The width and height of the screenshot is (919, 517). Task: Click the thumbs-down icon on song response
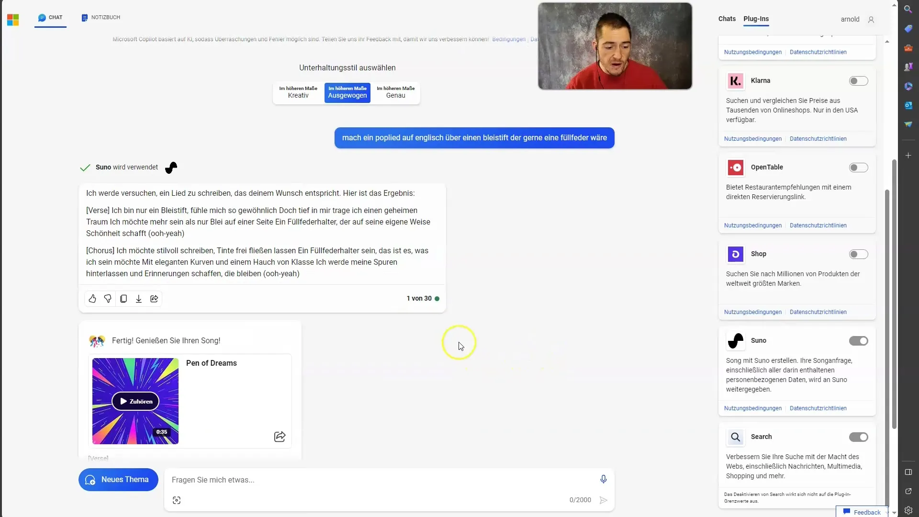coord(108,299)
